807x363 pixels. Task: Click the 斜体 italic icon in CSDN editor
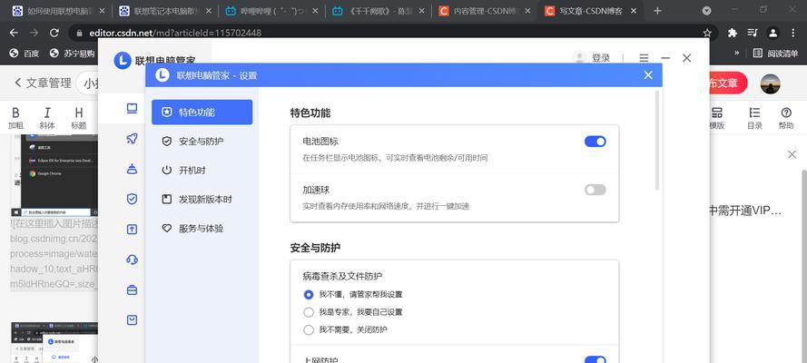tap(47, 118)
